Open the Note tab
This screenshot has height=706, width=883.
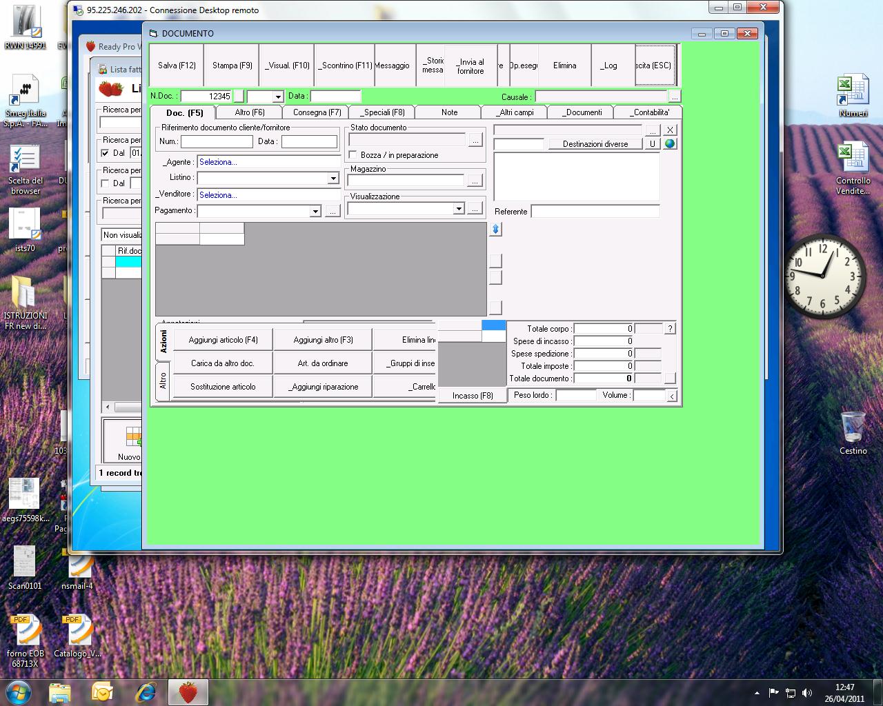449,112
